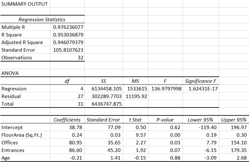Viewport: 249px width, 162px height.
Task: Click R Square value 0.953036879
Action: pyautogui.click(x=68, y=35)
